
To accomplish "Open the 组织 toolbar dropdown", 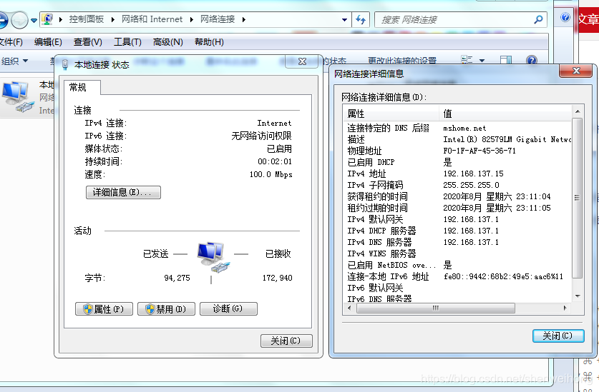I will (14, 61).
